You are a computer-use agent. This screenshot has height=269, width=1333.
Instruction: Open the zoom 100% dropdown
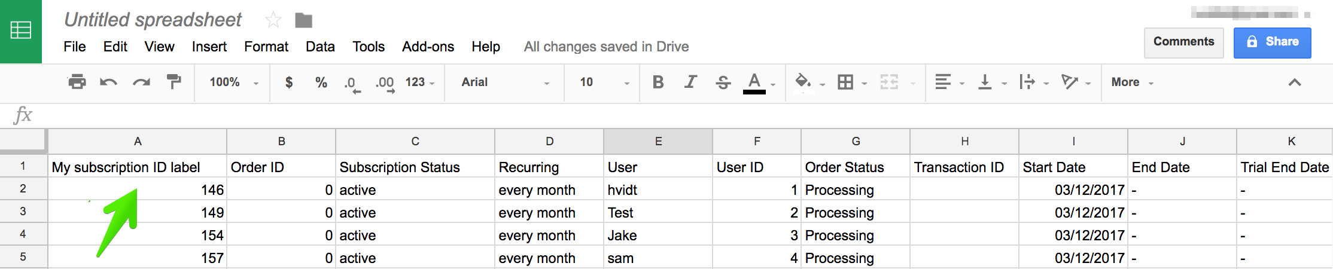point(234,82)
